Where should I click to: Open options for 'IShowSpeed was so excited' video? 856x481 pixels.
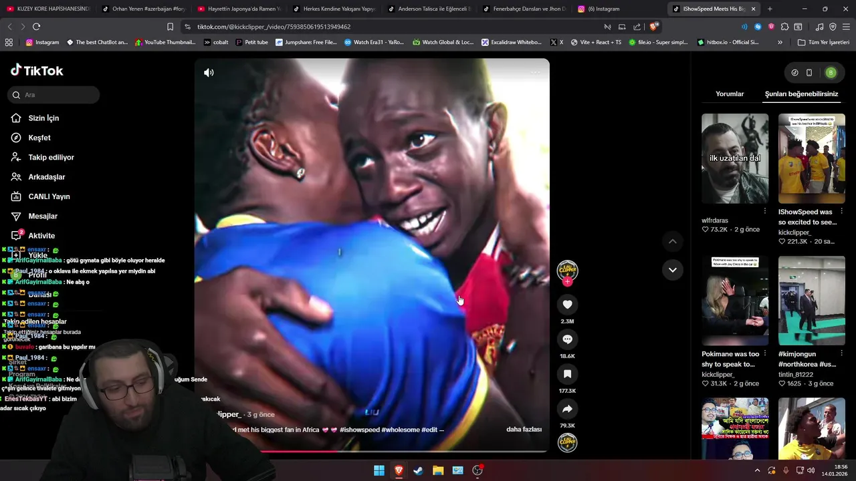click(x=841, y=211)
